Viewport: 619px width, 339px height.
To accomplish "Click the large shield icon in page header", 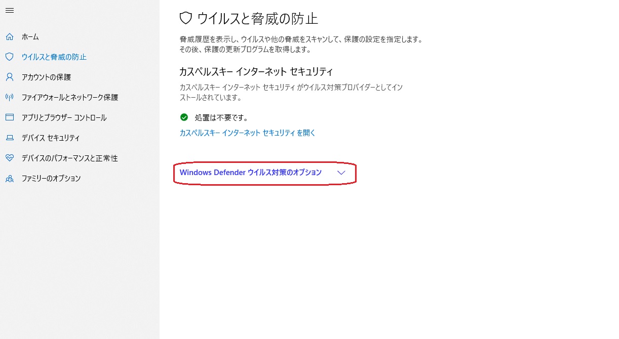I will [186, 18].
